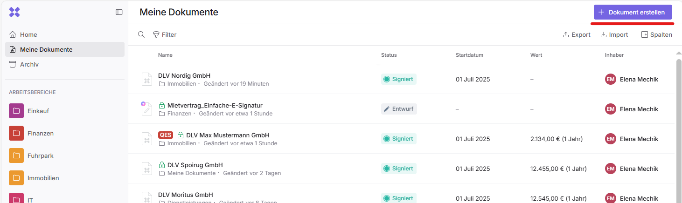This screenshot has height=203, width=682.
Task: Click the search magnifier icon
Action: pos(141,34)
